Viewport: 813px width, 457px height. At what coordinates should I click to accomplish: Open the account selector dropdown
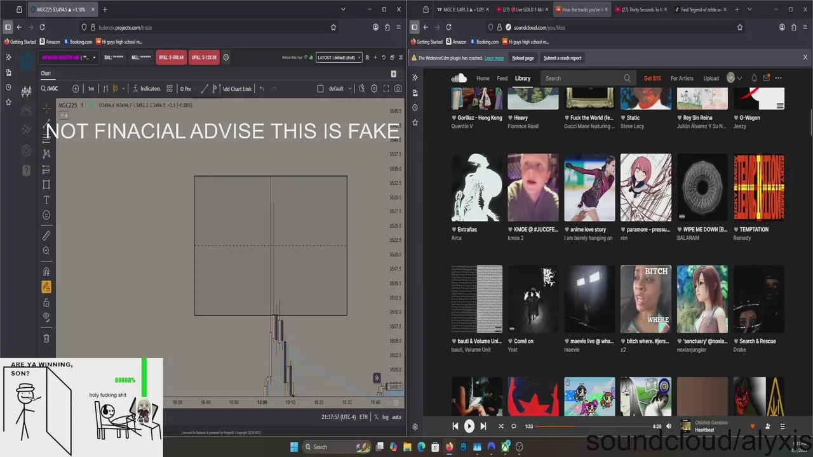click(69, 57)
